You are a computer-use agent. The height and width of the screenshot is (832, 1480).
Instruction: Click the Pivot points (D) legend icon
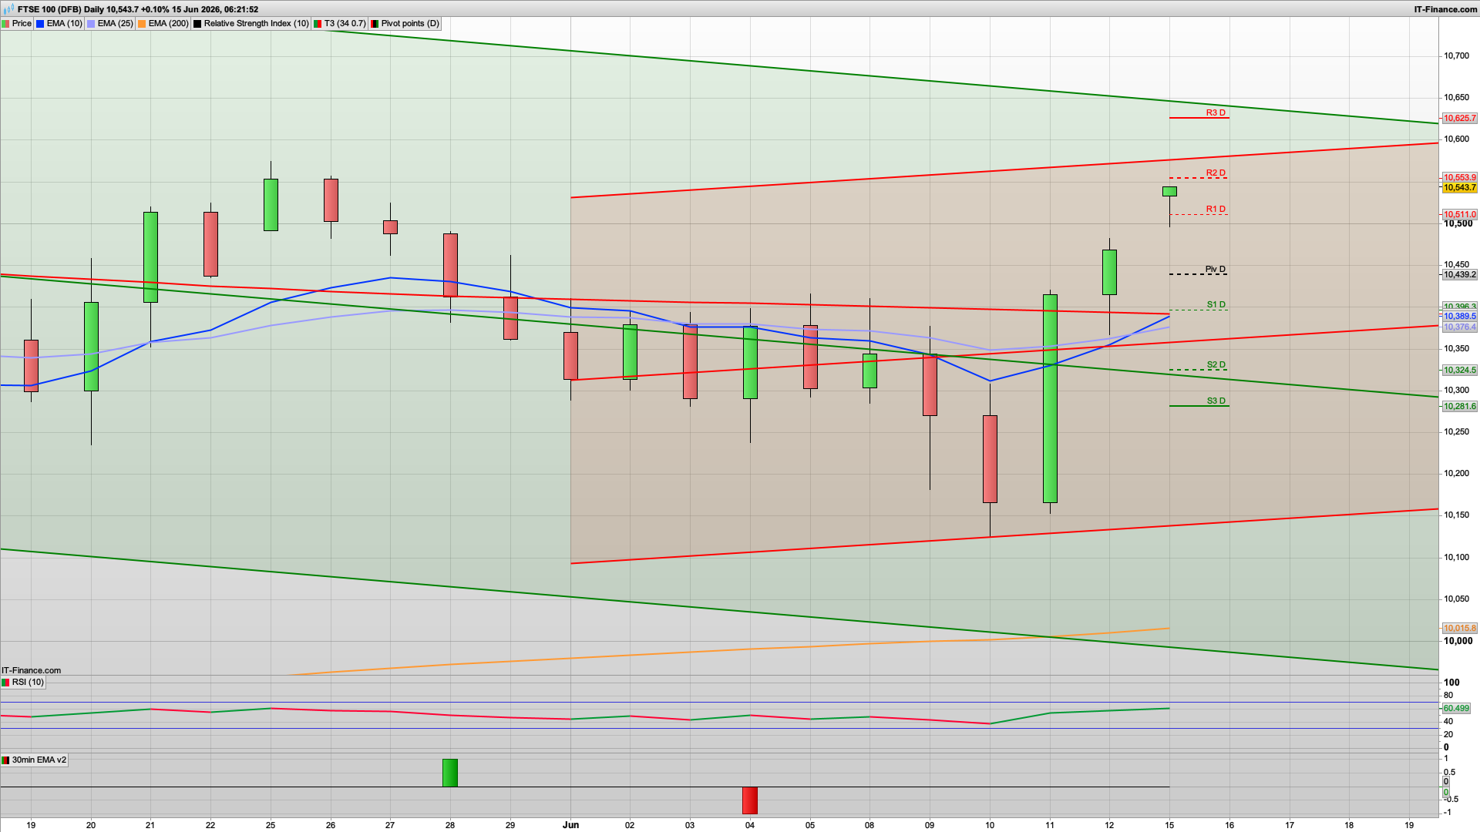click(x=375, y=24)
